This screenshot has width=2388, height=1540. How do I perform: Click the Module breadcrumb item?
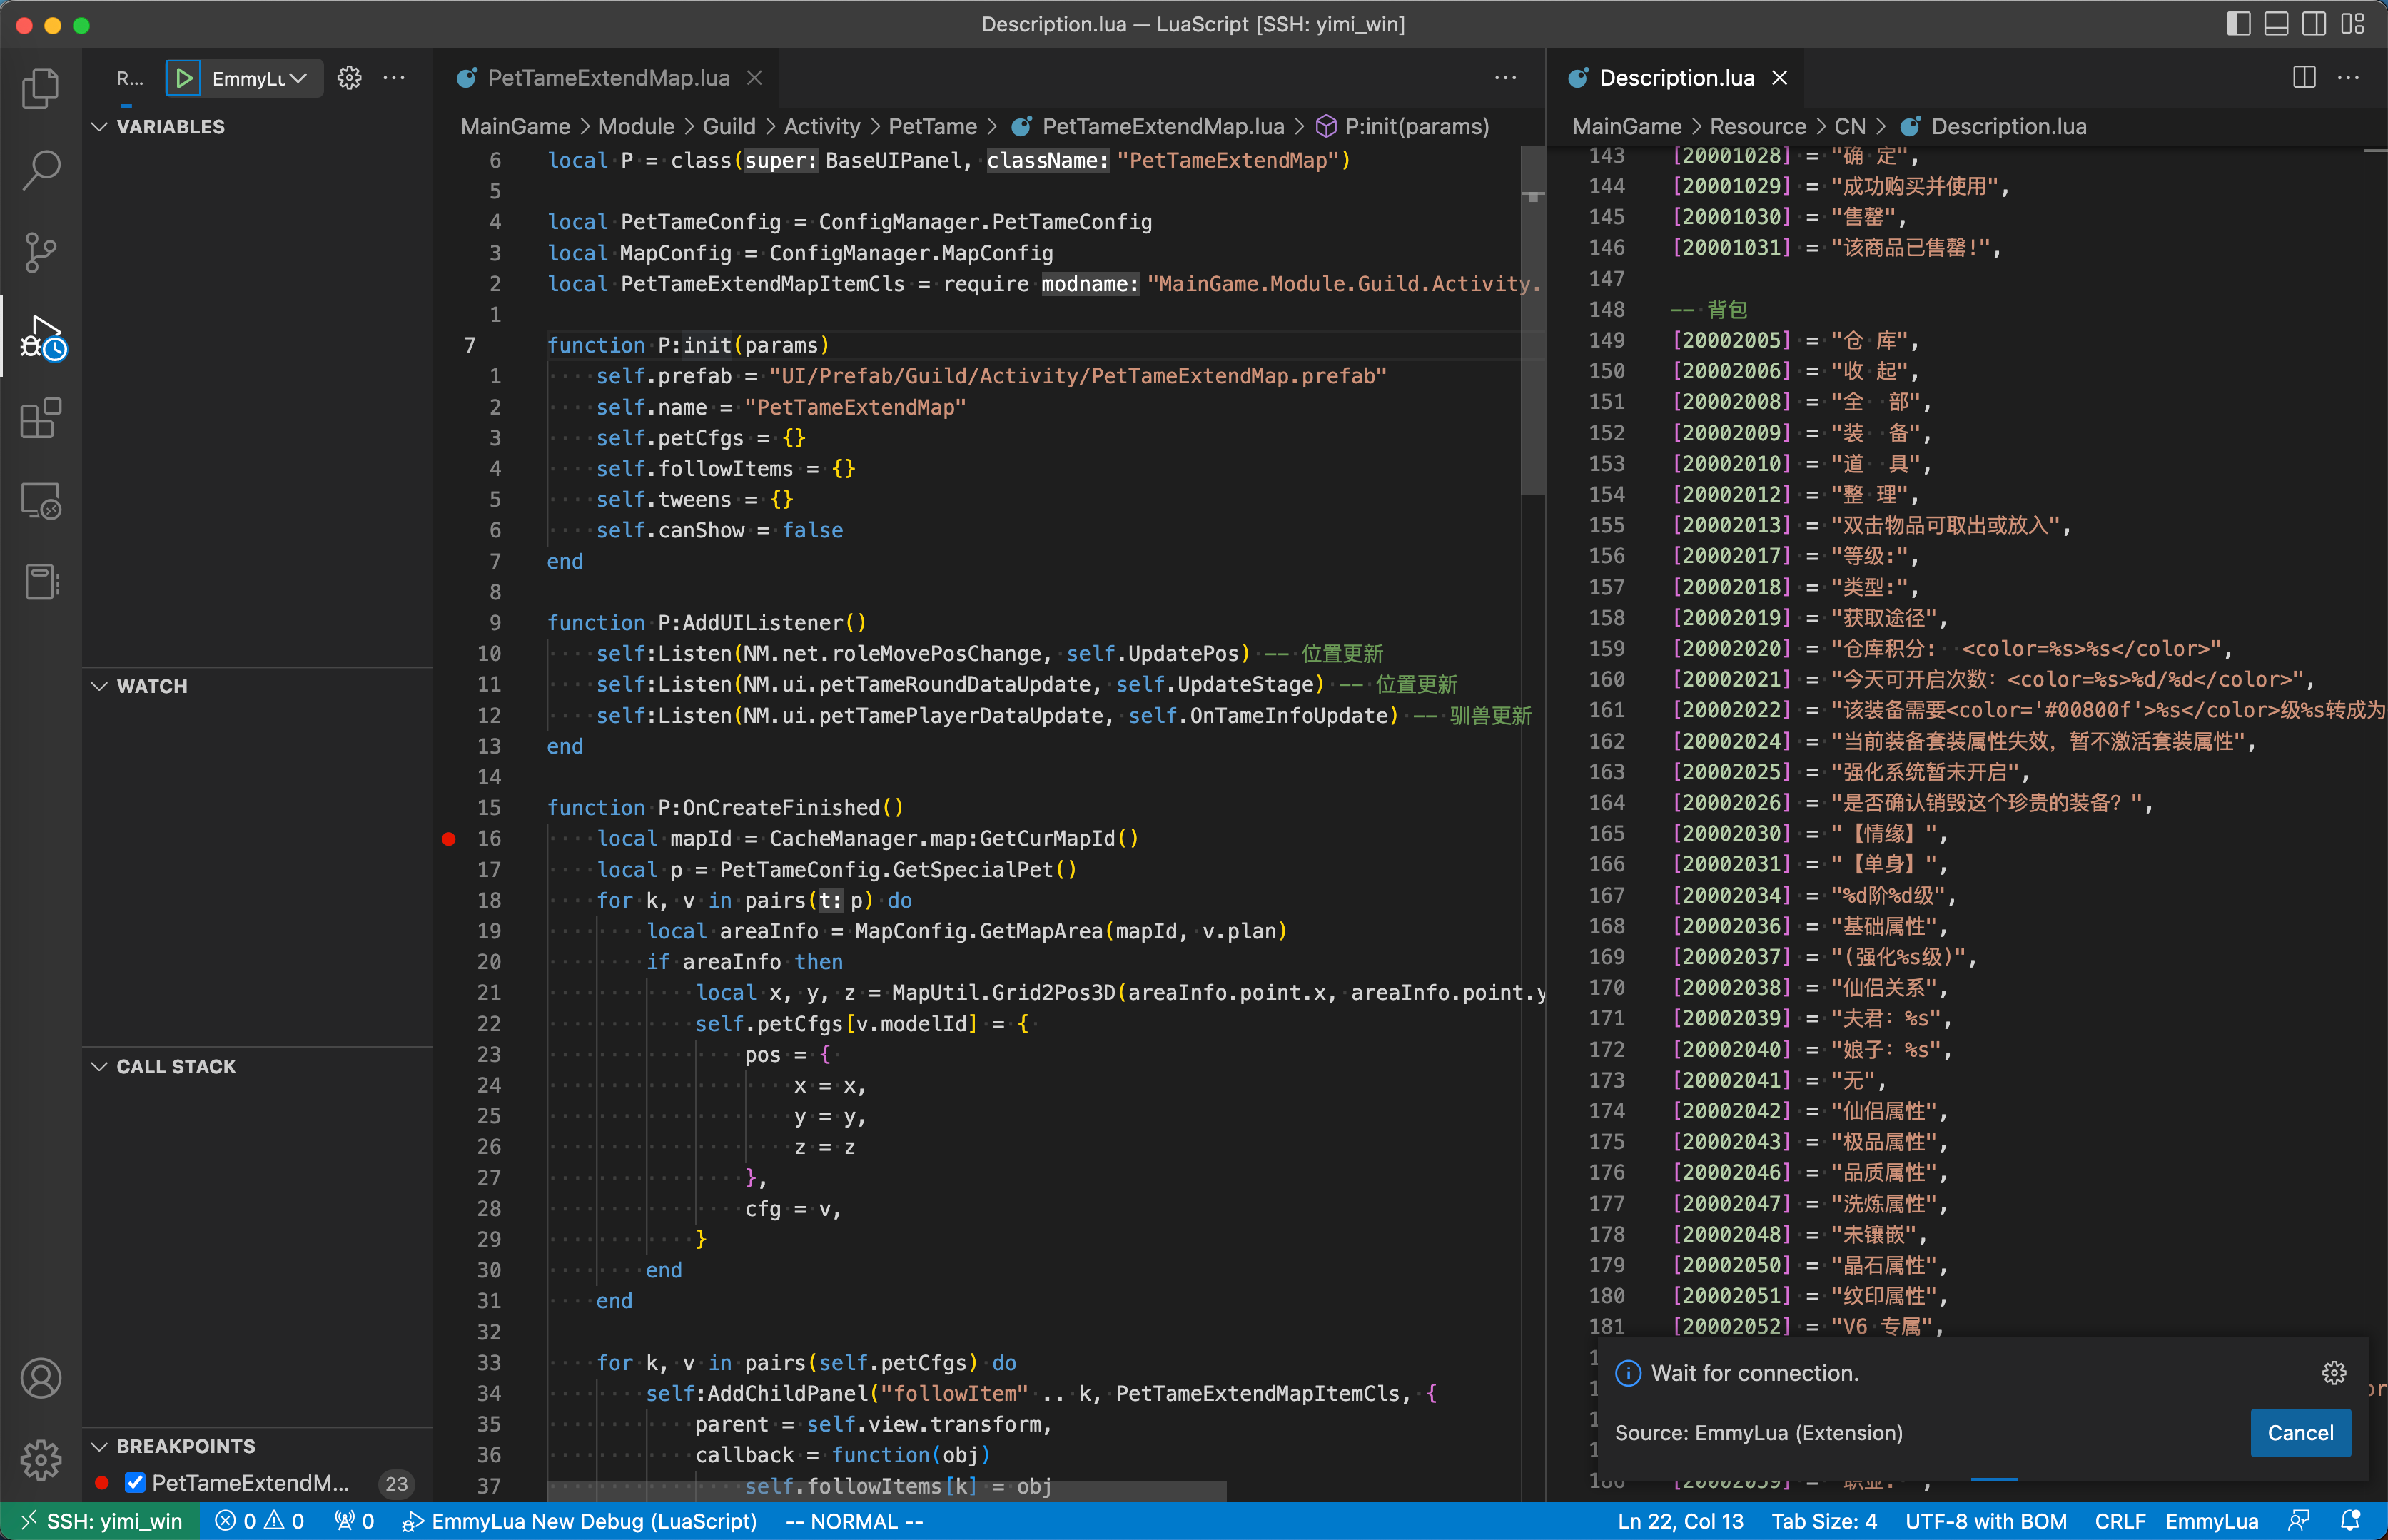636,127
